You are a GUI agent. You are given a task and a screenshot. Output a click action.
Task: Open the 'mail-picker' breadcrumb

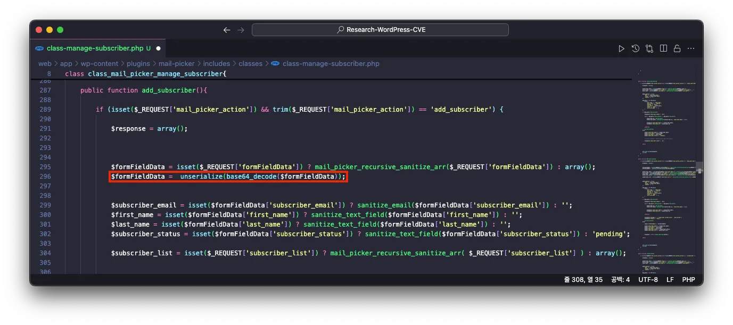click(177, 63)
